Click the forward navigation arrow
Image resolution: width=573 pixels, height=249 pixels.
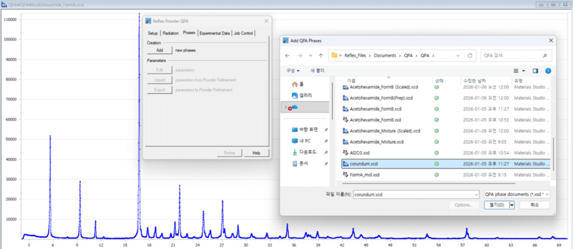pos(300,55)
